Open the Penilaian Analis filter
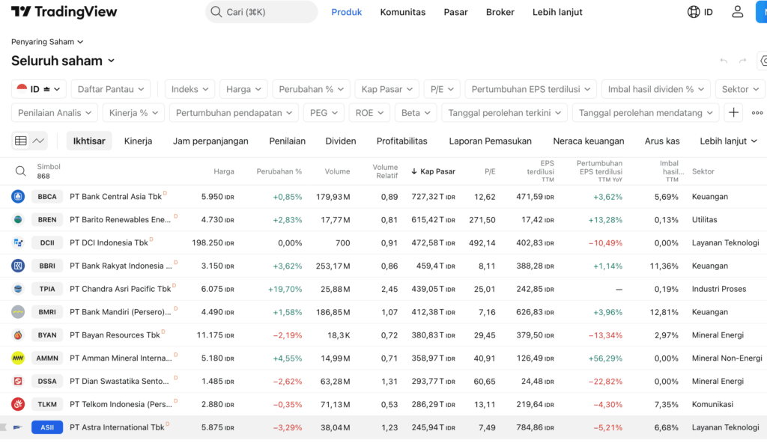 point(54,112)
